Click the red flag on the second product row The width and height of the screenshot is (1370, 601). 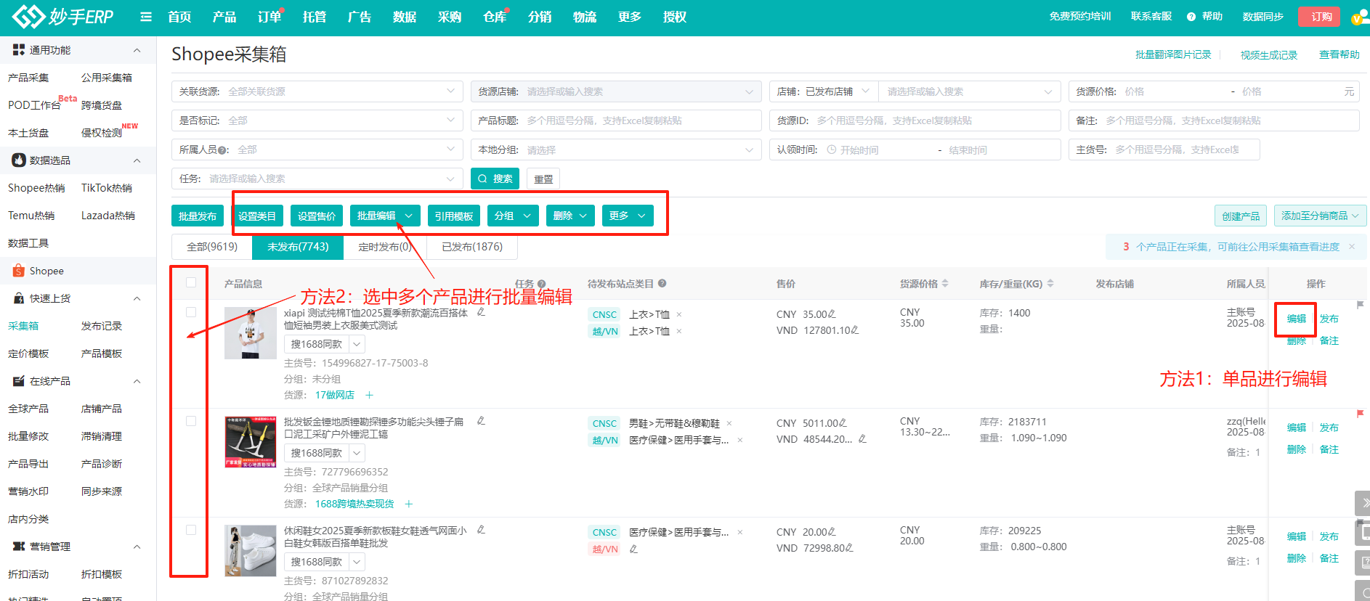1360,414
